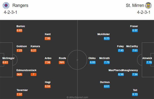Select goalkeeper Alnwick's name
The height and width of the screenshot is (99, 154).
coord(147,58)
